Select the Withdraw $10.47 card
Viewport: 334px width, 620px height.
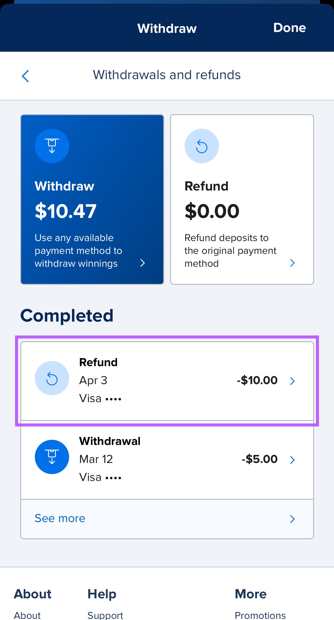point(92,198)
